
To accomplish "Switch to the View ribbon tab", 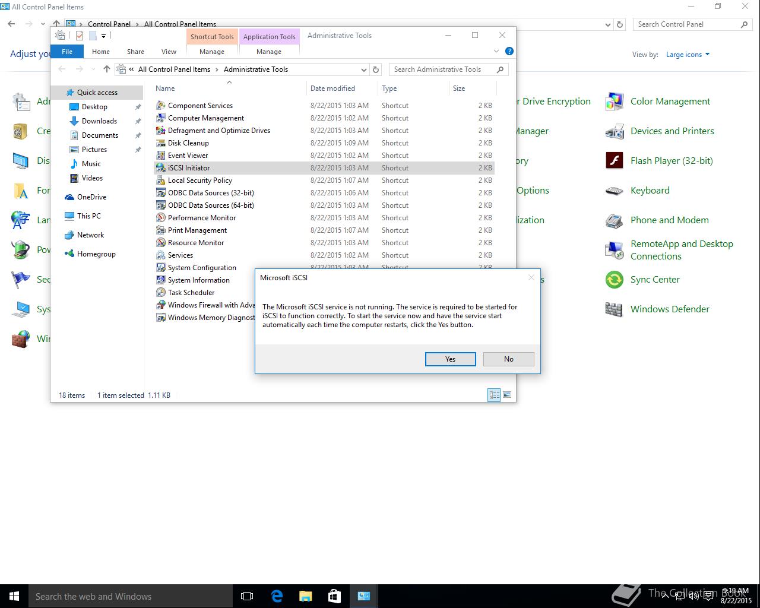I will pyautogui.click(x=169, y=52).
